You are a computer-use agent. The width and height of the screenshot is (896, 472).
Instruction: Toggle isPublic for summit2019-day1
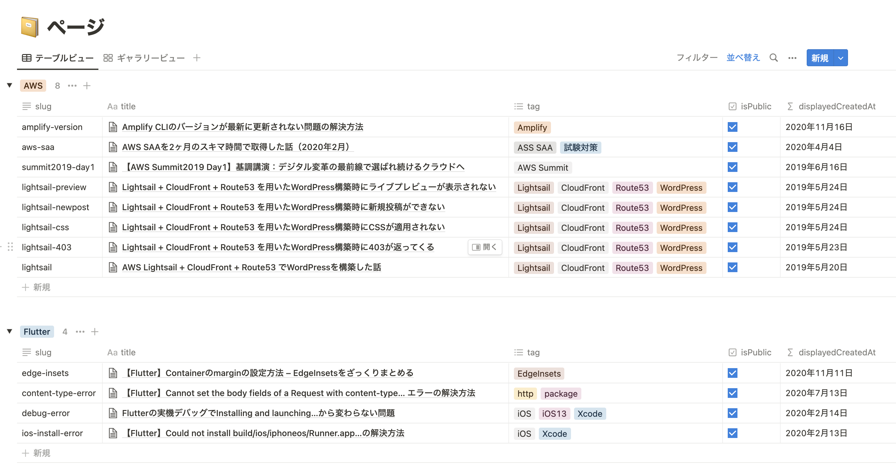pos(733,167)
